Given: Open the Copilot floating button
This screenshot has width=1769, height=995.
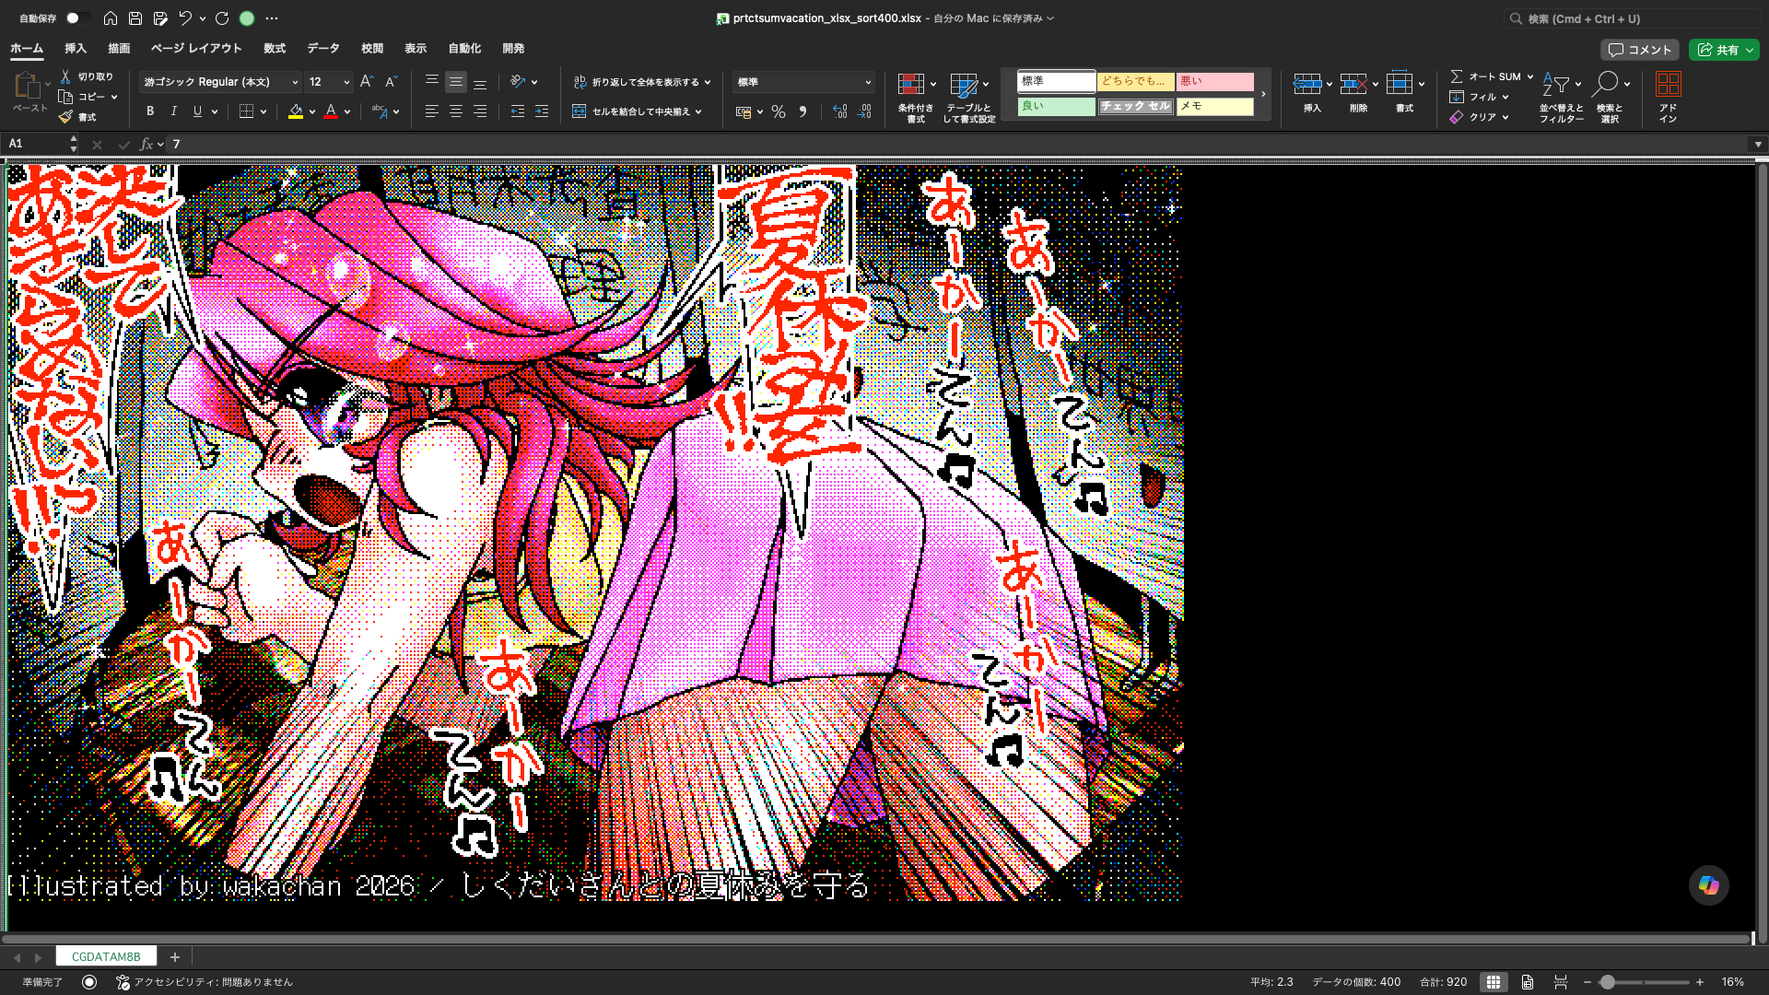Looking at the screenshot, I should (x=1709, y=885).
